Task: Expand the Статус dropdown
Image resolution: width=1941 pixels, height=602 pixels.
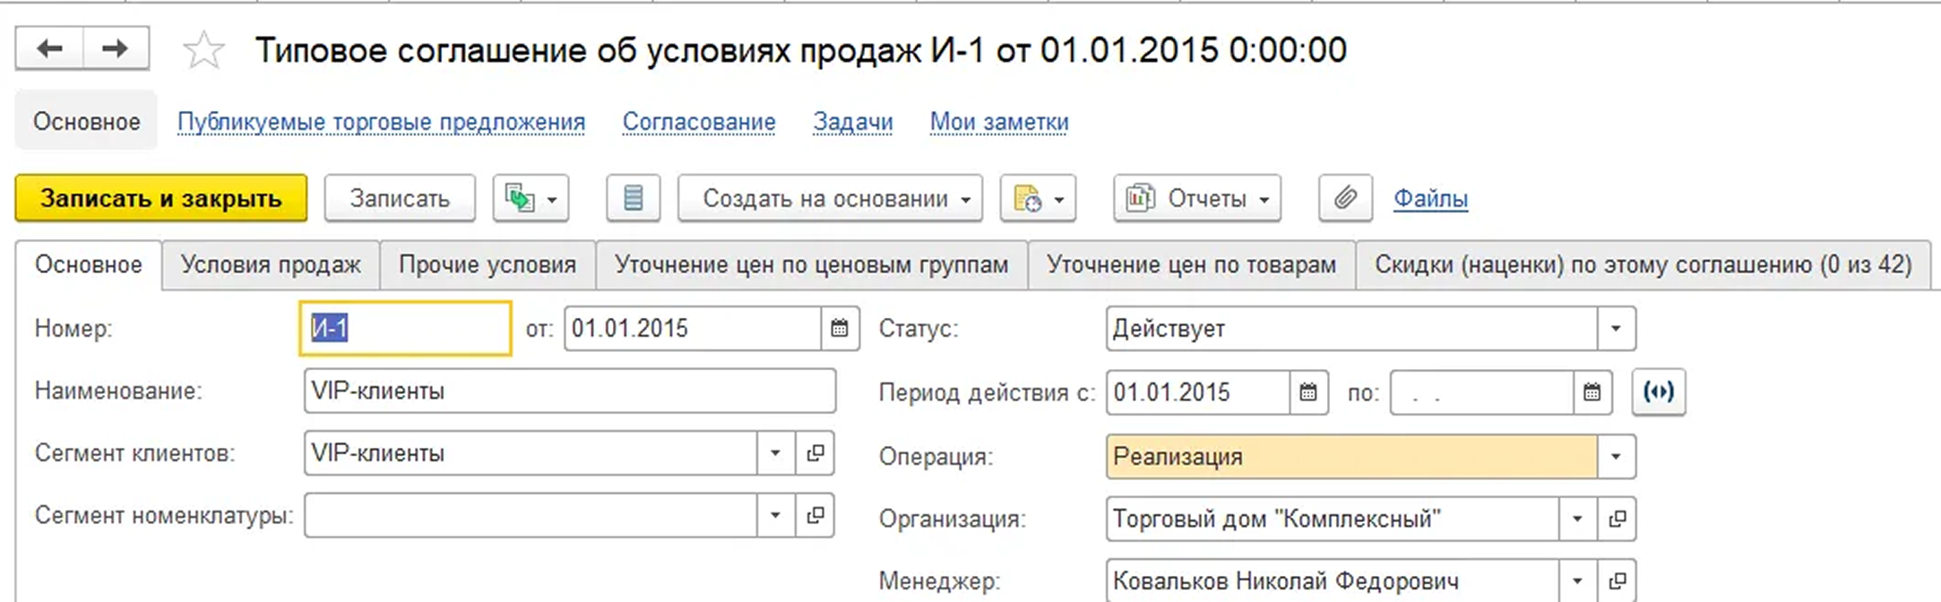Action: tap(1616, 329)
